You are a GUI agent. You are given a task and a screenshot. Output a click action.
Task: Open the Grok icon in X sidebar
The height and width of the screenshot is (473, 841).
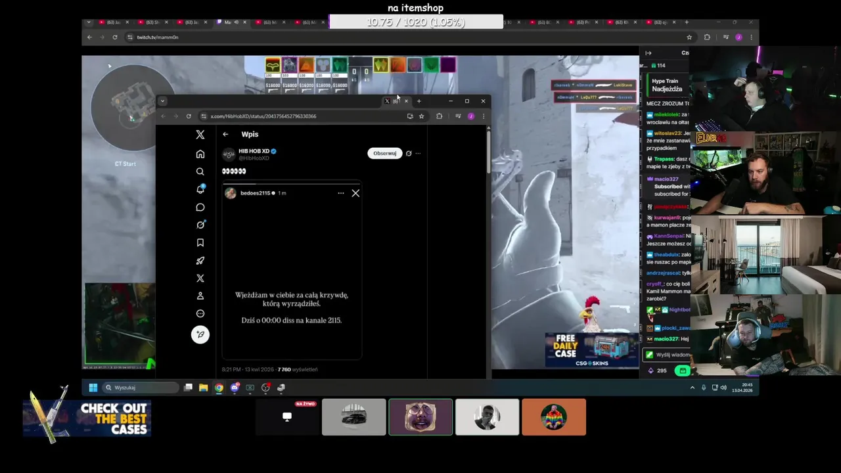200,225
